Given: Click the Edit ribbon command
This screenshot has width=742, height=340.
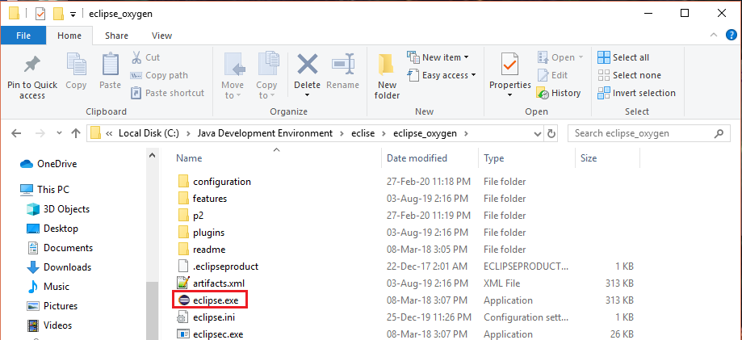Looking at the screenshot, I should coord(553,75).
